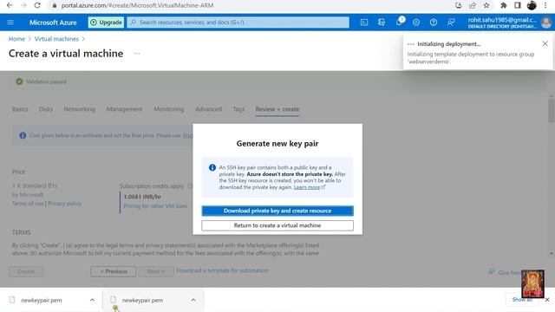
Task: Toggle browser side panel icon
Action: click(518, 5)
